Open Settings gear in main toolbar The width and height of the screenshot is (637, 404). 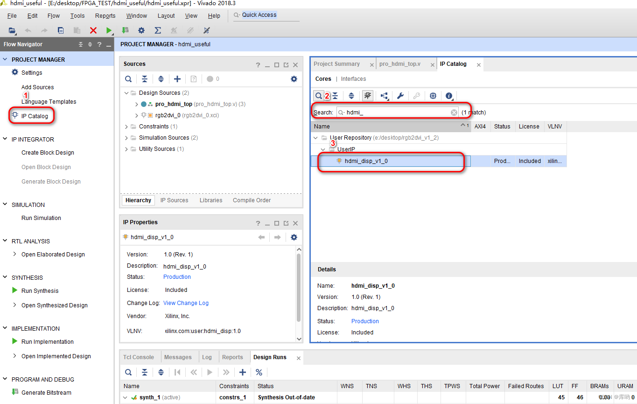[x=141, y=30]
